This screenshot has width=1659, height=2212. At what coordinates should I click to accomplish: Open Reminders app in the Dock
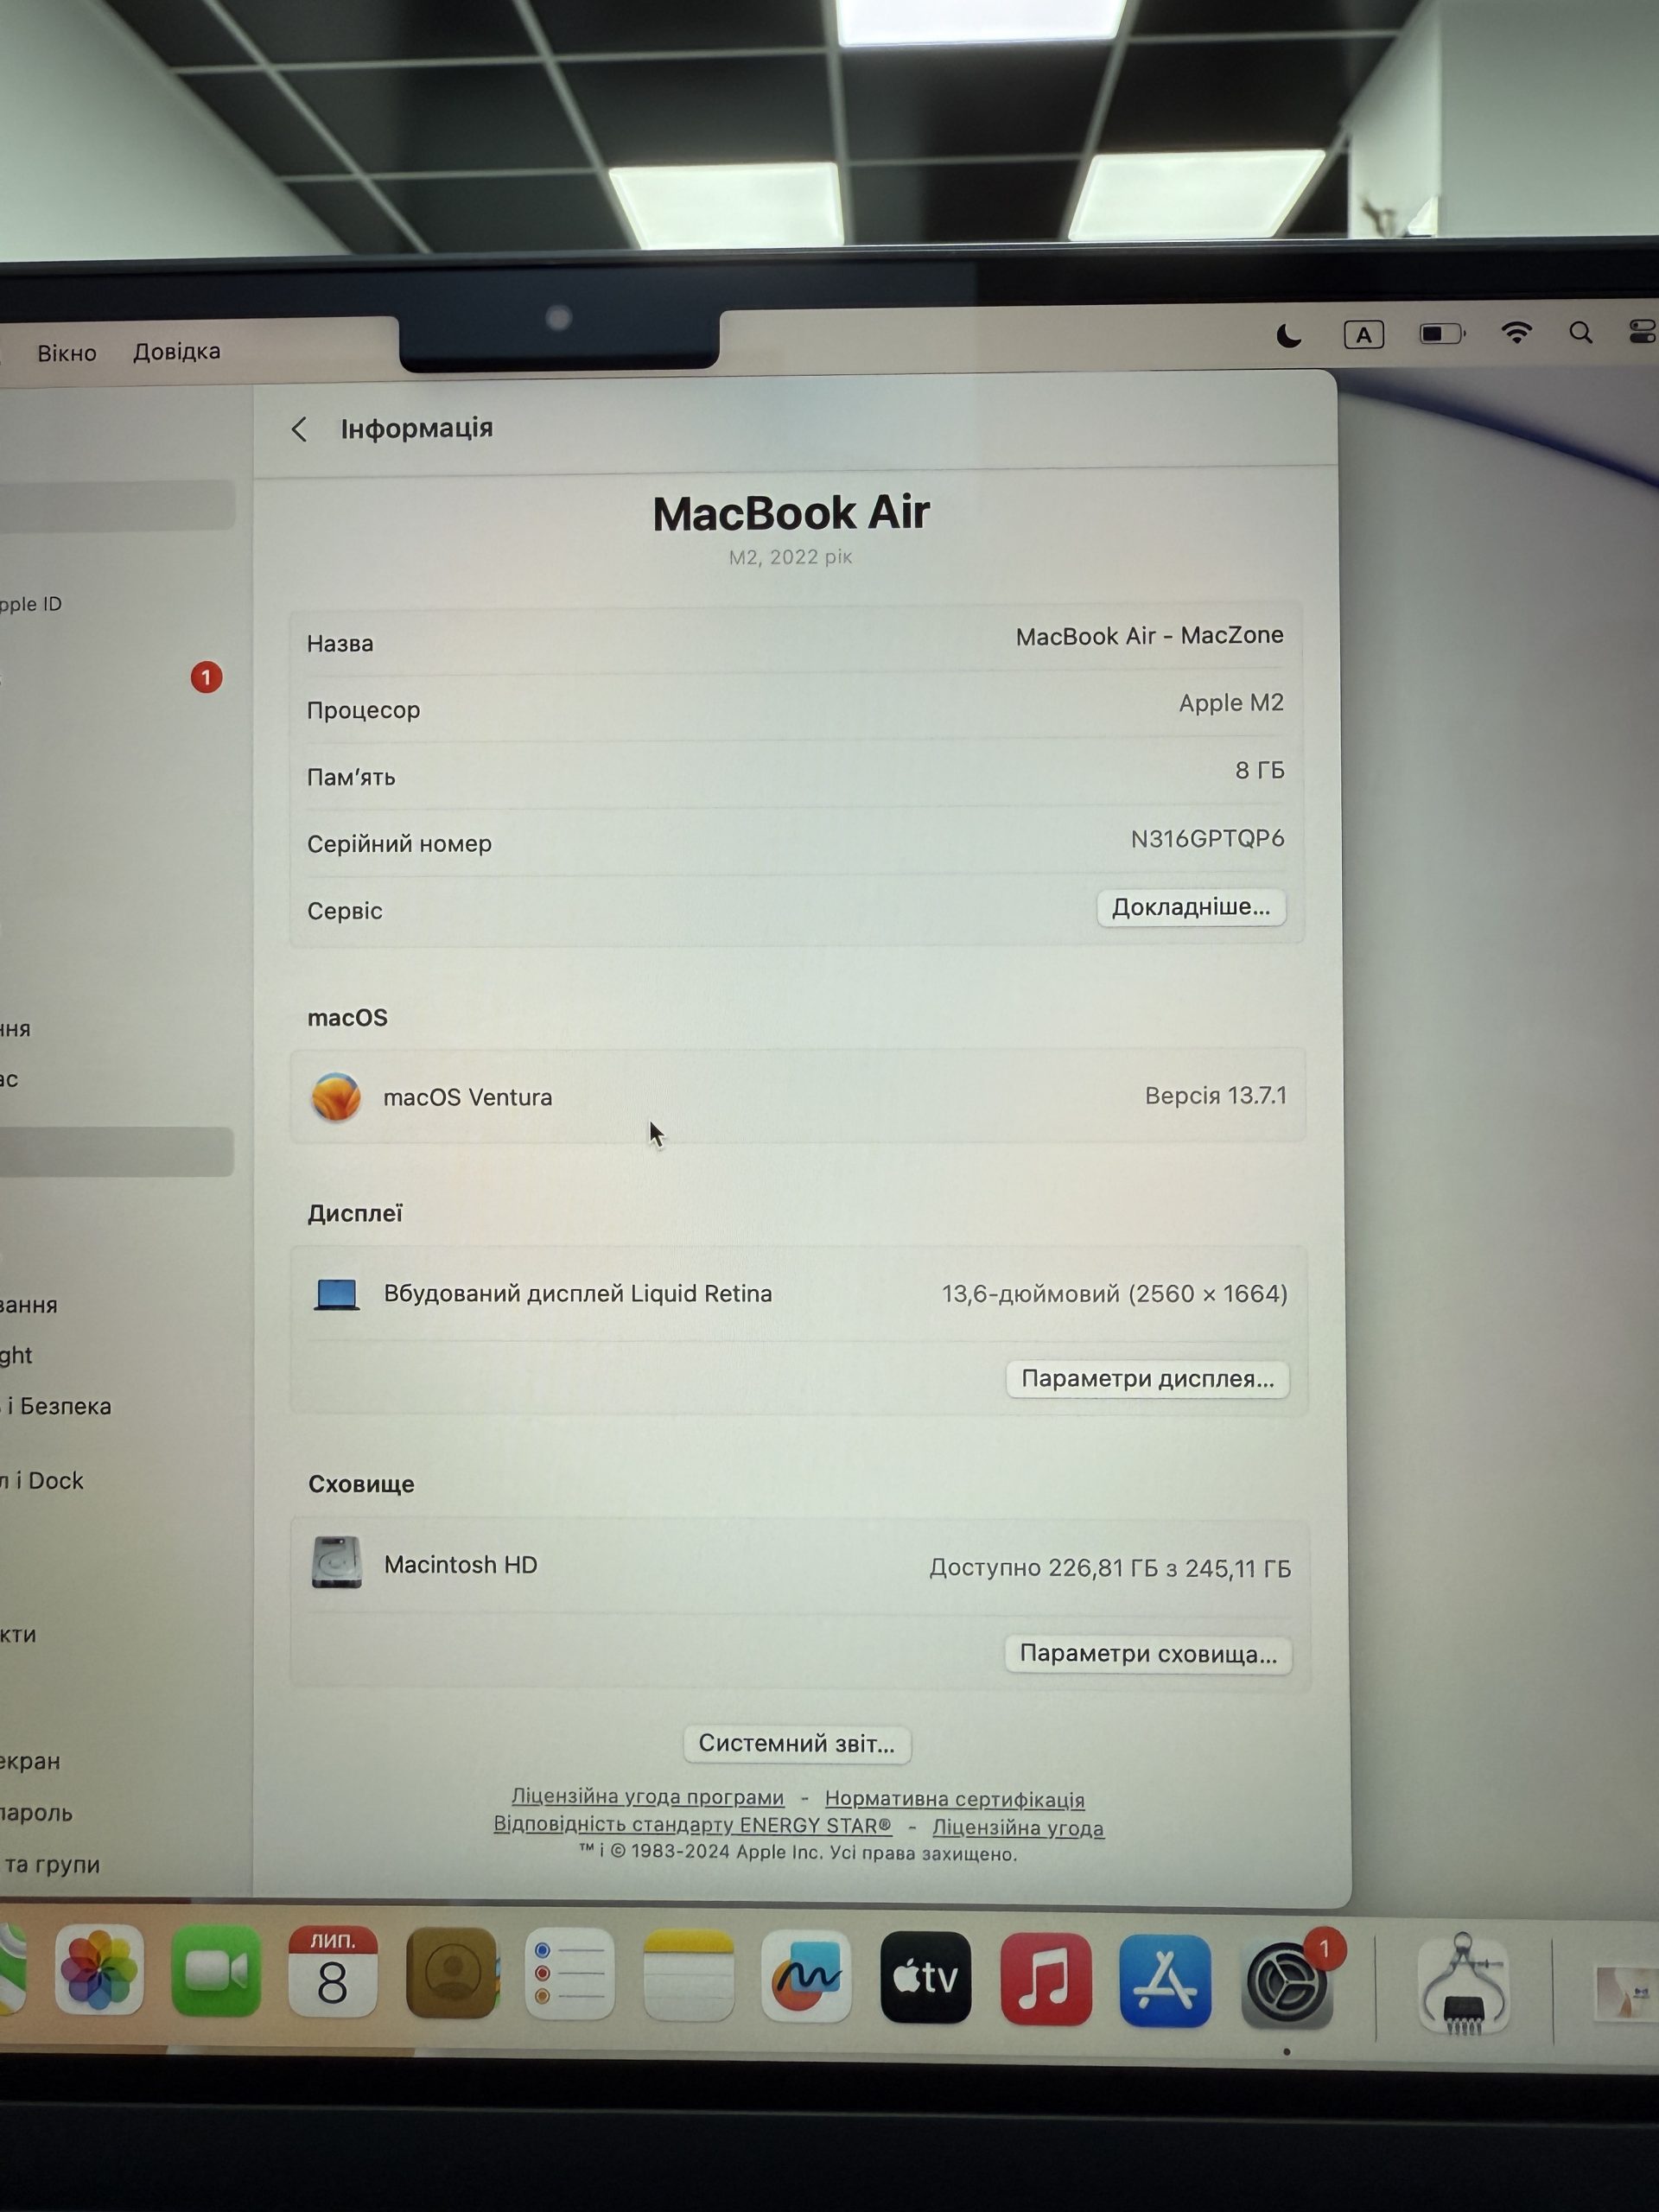click(569, 1974)
